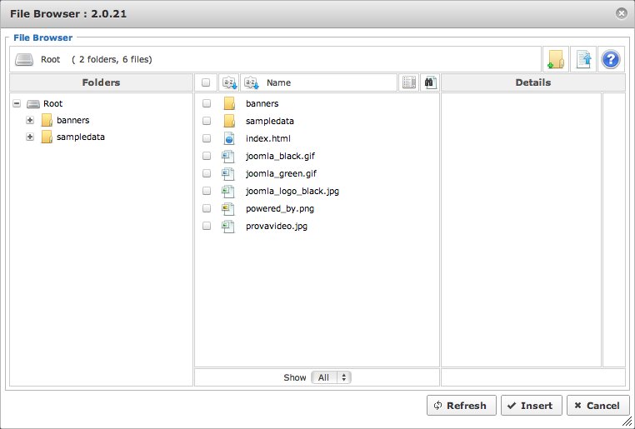The height and width of the screenshot is (429, 635).
Task: Open the Show All dropdown
Action: (x=331, y=377)
